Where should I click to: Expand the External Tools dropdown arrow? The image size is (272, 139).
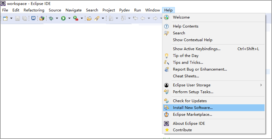(82, 18)
